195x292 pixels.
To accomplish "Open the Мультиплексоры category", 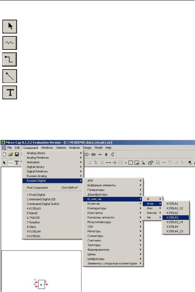I will (x=113, y=222).
